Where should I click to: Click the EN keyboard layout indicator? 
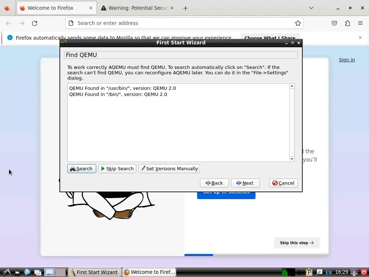[329, 273]
